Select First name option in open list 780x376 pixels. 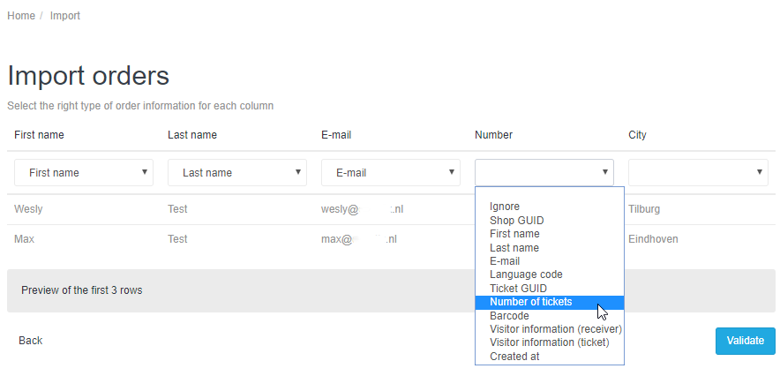(549, 234)
